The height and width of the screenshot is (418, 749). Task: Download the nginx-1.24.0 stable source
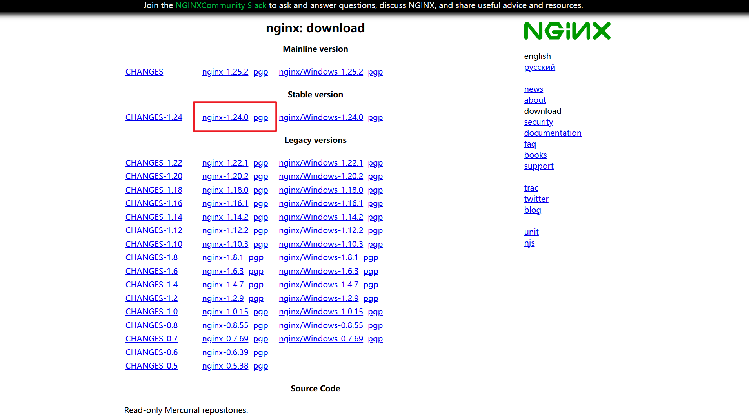225,117
